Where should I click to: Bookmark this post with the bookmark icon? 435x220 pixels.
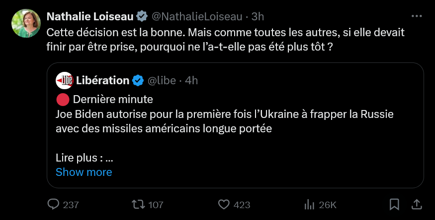[394, 204]
